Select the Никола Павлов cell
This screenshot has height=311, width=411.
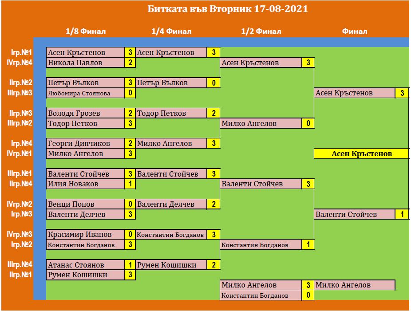tap(85, 63)
